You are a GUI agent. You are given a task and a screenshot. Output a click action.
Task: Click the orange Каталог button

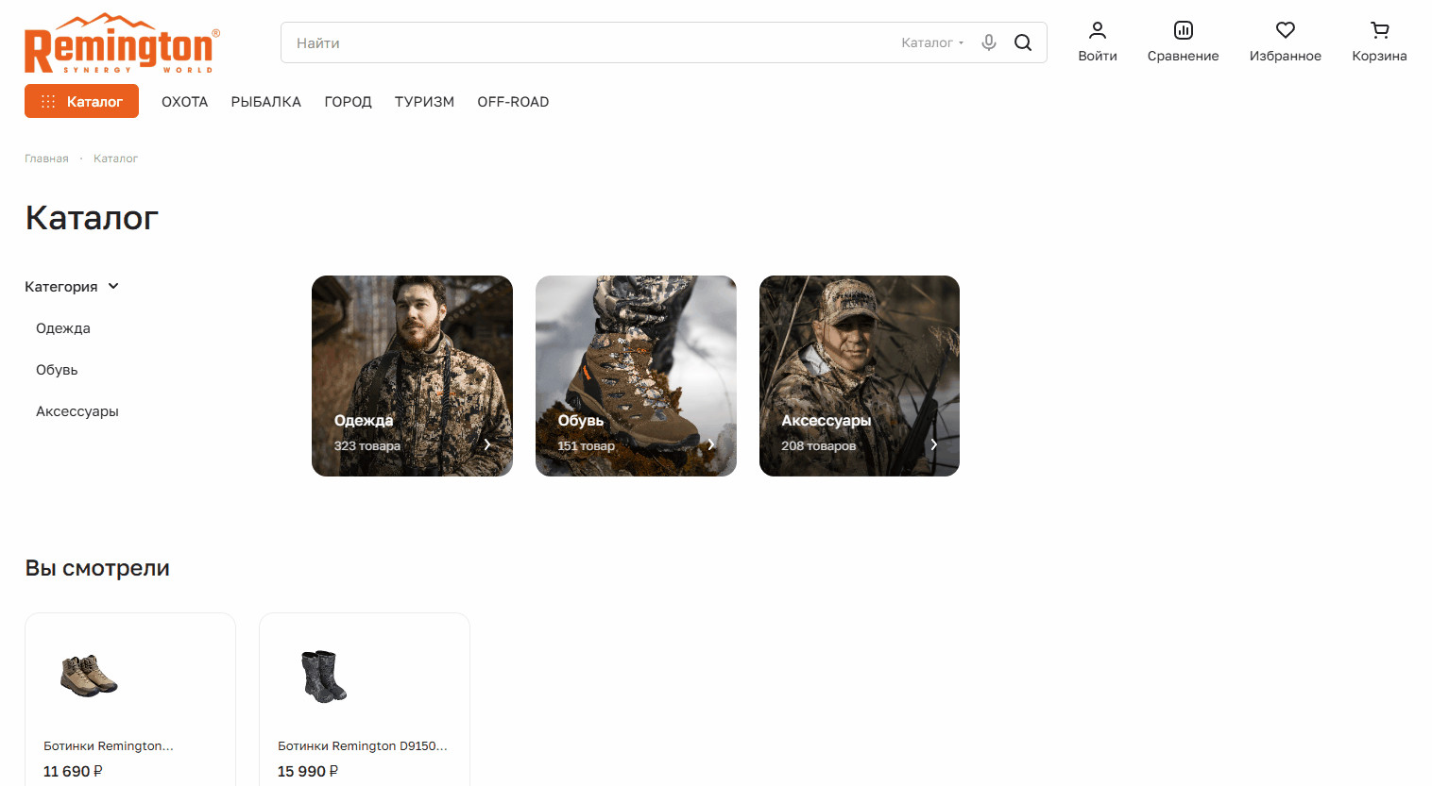pyautogui.click(x=81, y=101)
